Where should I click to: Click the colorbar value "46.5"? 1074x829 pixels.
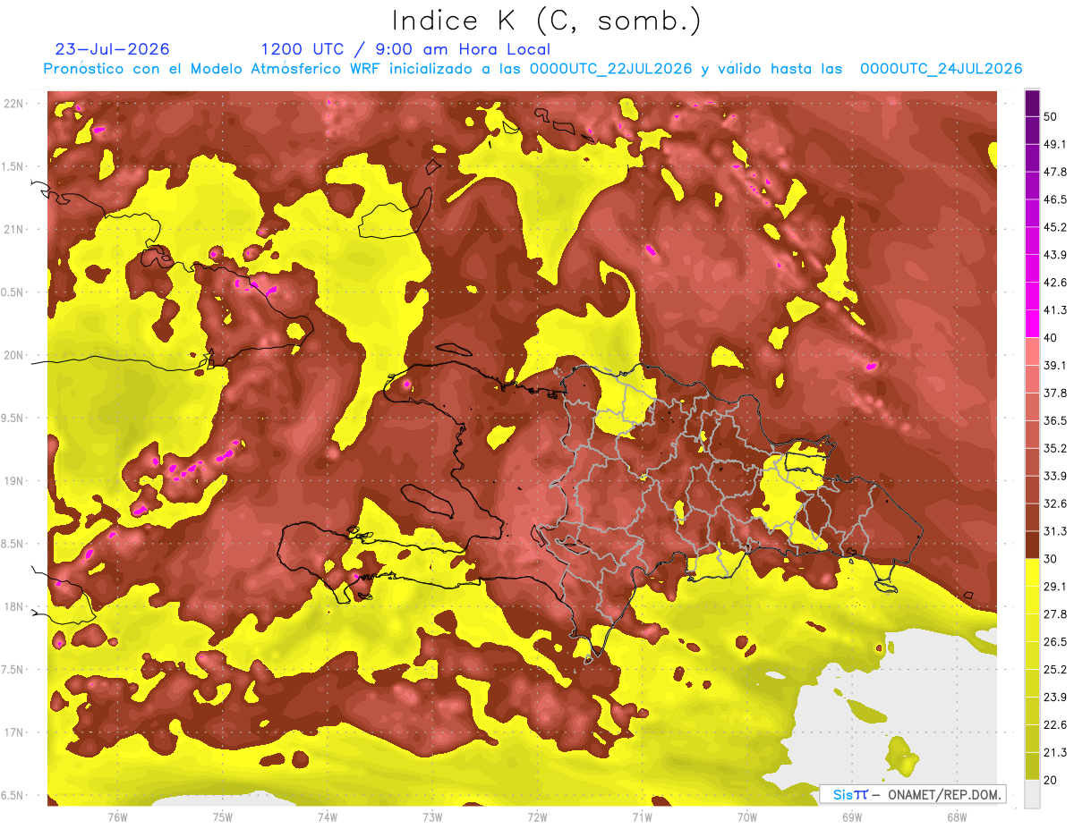[1055, 199]
